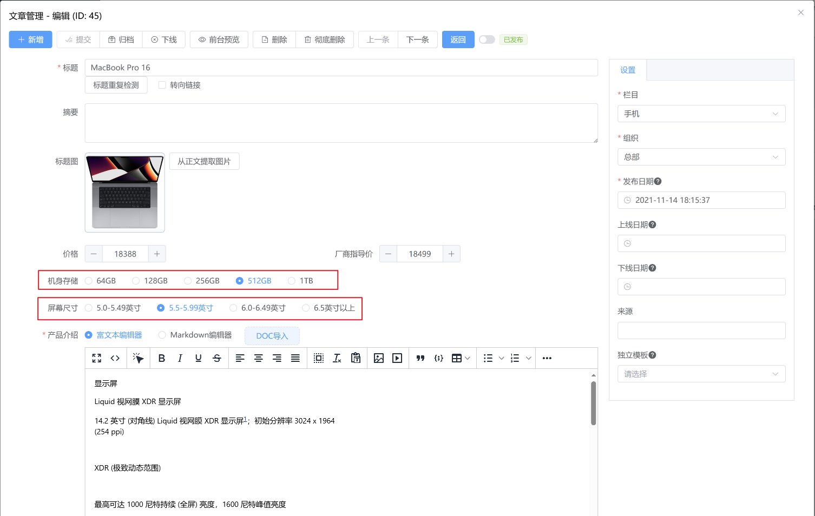Decrease 厂商指导价 with minus stepper
This screenshot has height=516, width=815.
pyautogui.click(x=388, y=254)
